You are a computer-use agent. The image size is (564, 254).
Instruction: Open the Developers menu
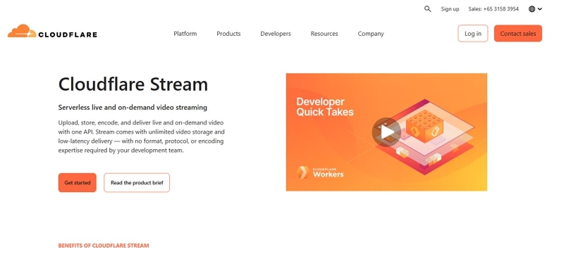276,34
